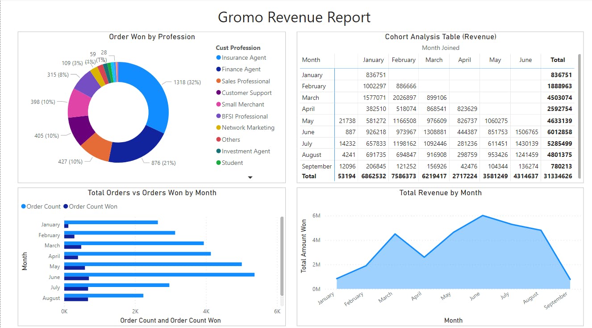Expand the Cust Profession legend overflow arrow
This screenshot has height=328, width=592.
coord(250,177)
